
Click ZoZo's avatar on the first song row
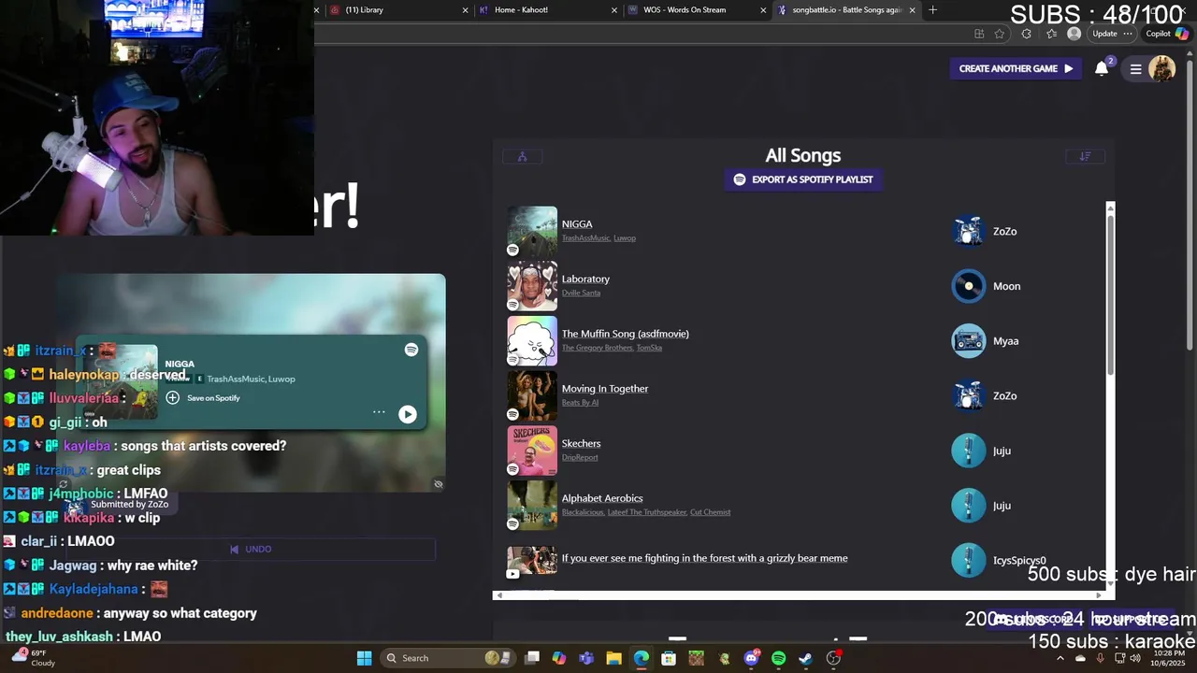pyautogui.click(x=968, y=231)
